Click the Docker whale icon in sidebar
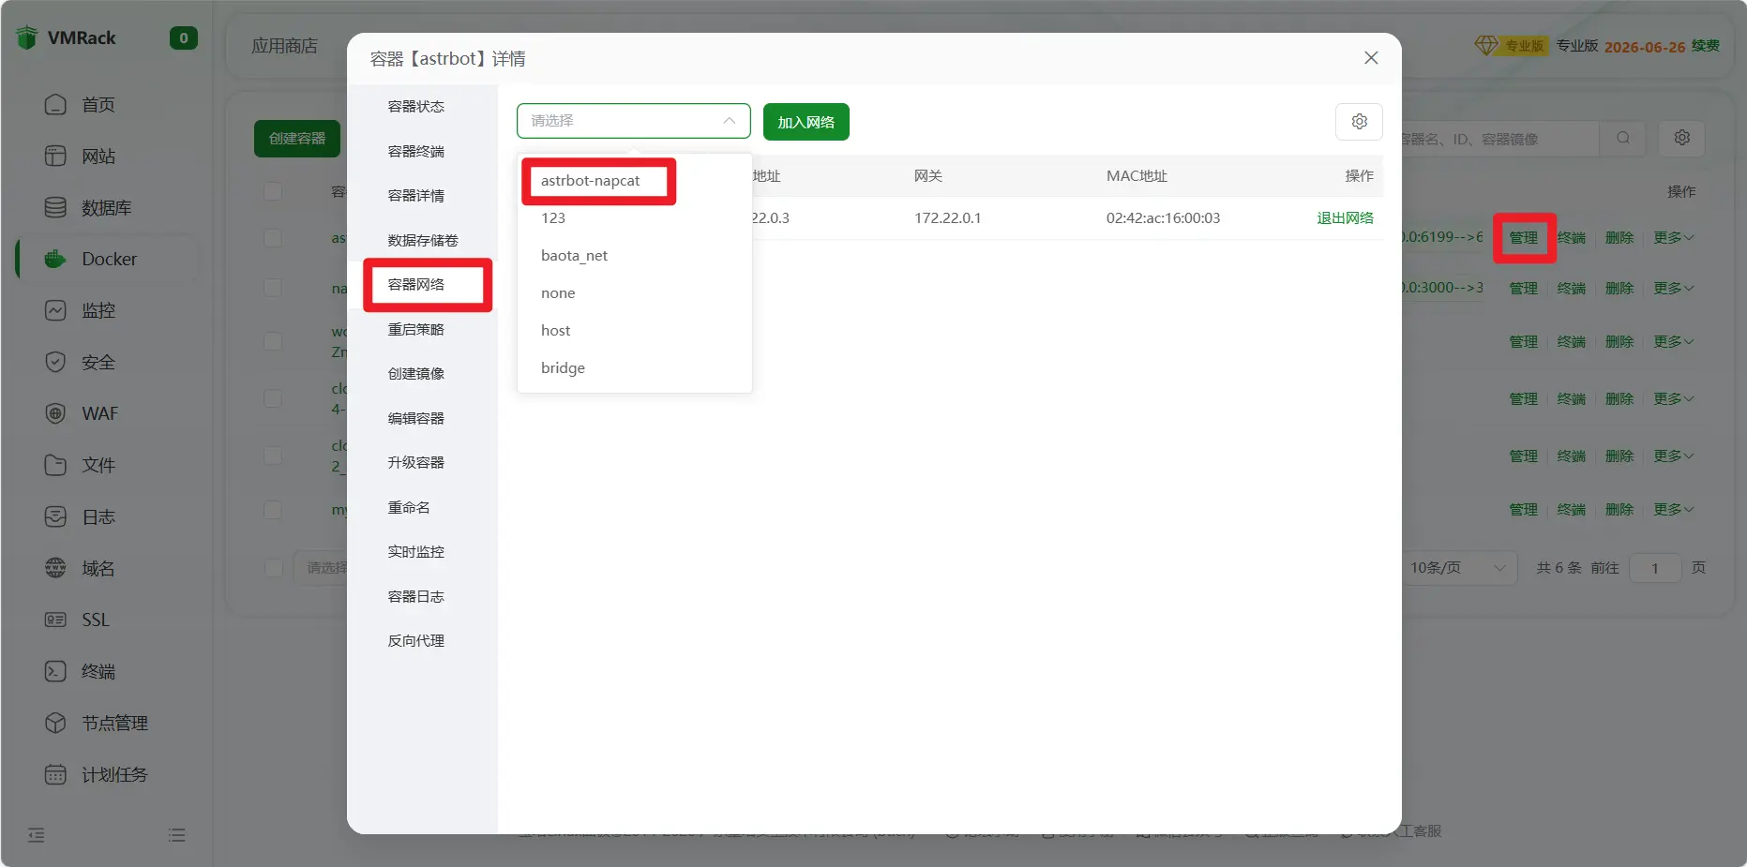Image resolution: width=1747 pixels, height=867 pixels. pos(55,259)
